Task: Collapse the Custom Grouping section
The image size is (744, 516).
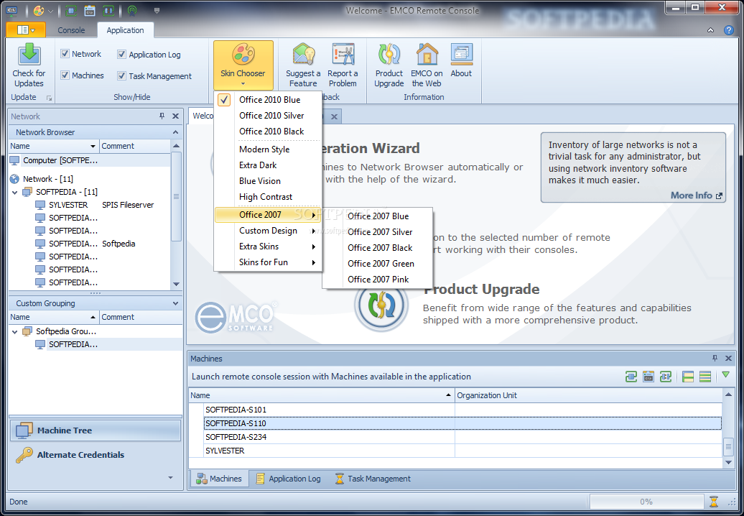Action: pos(175,303)
